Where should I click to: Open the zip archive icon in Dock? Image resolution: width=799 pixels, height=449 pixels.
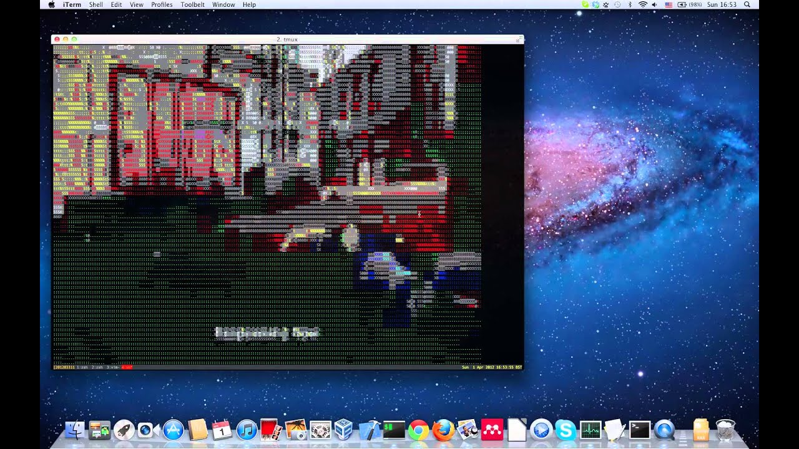pyautogui.click(x=701, y=430)
